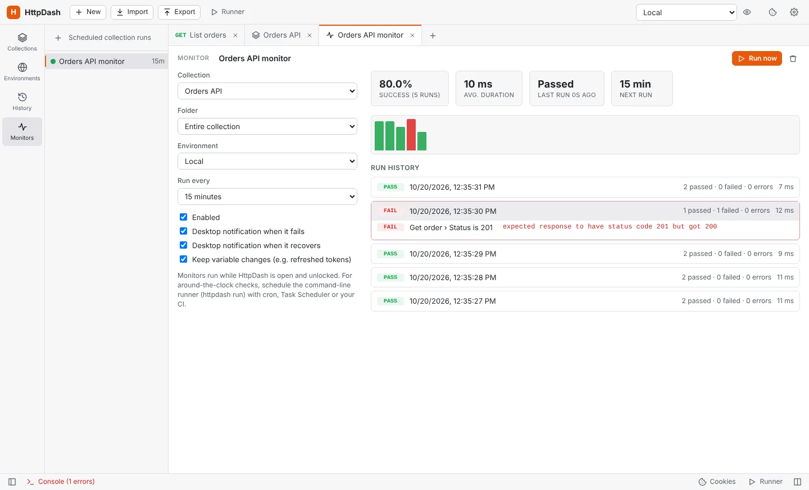Click the first green bar in chart
Viewport: 809px width, 490px height.
coord(379,136)
